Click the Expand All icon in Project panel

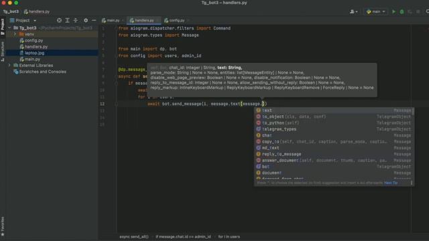(67, 20)
